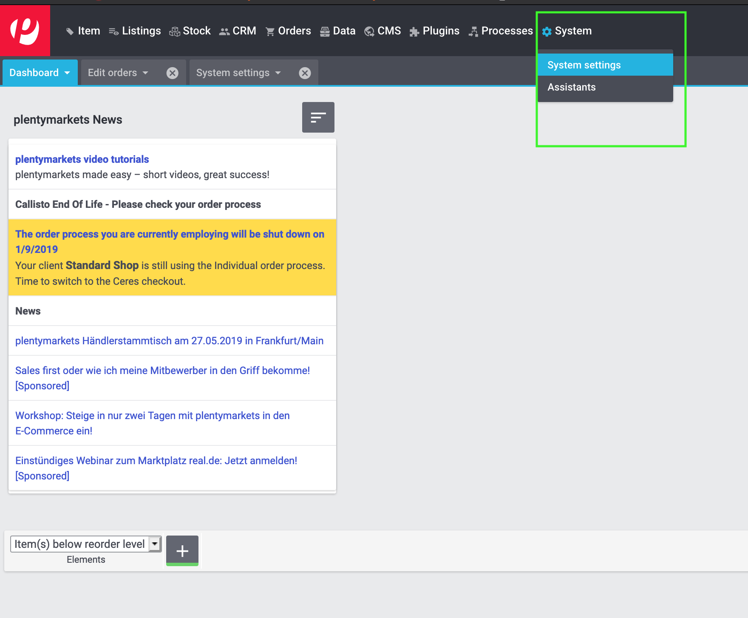Image resolution: width=748 pixels, height=618 pixels.
Task: Close the Edit orders tab
Action: pos(172,73)
